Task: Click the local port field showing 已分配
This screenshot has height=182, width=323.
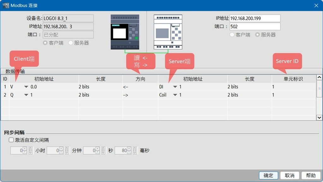Action: point(68,35)
